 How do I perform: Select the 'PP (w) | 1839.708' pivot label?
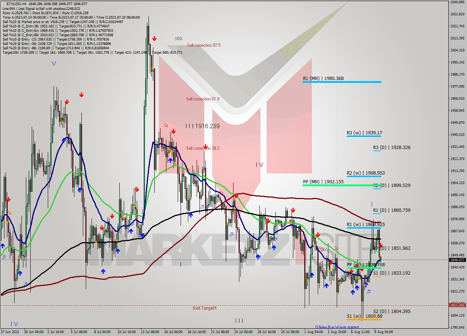pyautogui.click(x=366, y=265)
